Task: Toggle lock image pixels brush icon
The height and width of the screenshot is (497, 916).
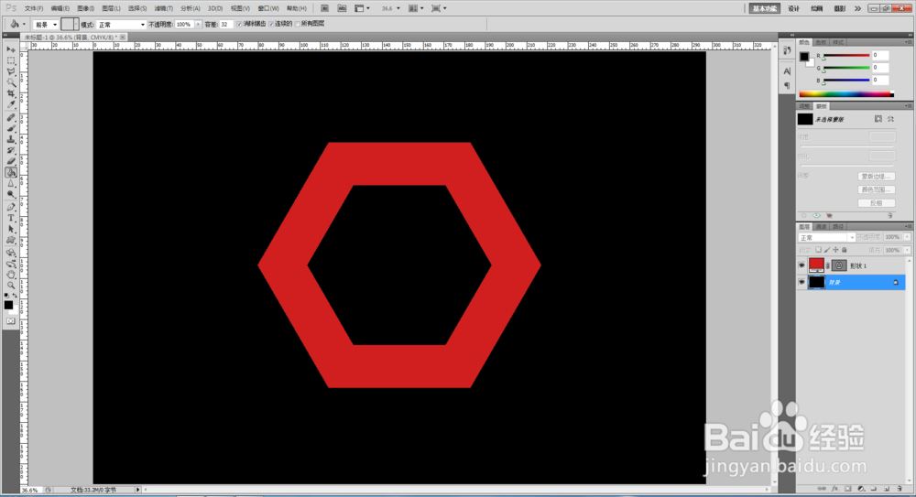Action: (827, 250)
